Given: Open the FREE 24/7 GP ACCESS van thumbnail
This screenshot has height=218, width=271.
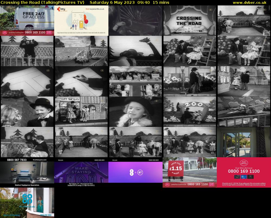Looking at the screenshot, I should (x=27, y=21).
